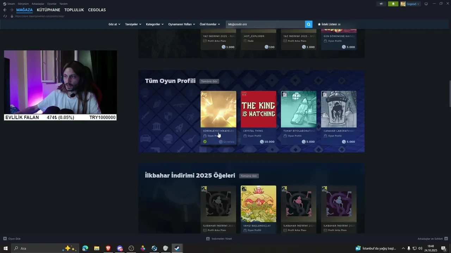The height and width of the screenshot is (253, 451).
Task: Open the Arkadaşlar menu
Action: pos(38,4)
